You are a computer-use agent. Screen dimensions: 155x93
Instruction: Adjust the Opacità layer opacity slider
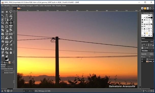tap(147, 54)
